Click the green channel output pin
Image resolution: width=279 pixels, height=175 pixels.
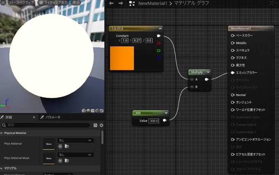click(158, 51)
